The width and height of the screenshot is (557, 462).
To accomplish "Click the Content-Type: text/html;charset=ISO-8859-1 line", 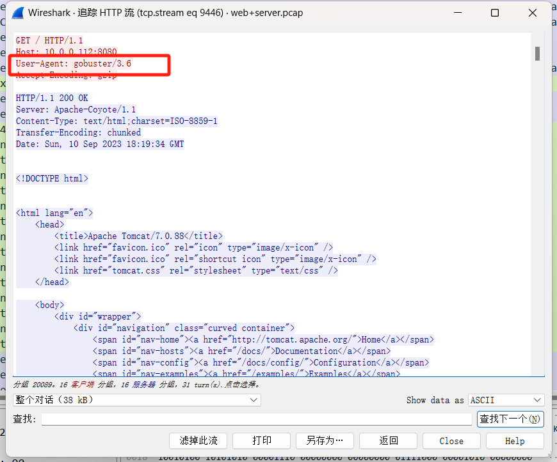I will [117, 121].
